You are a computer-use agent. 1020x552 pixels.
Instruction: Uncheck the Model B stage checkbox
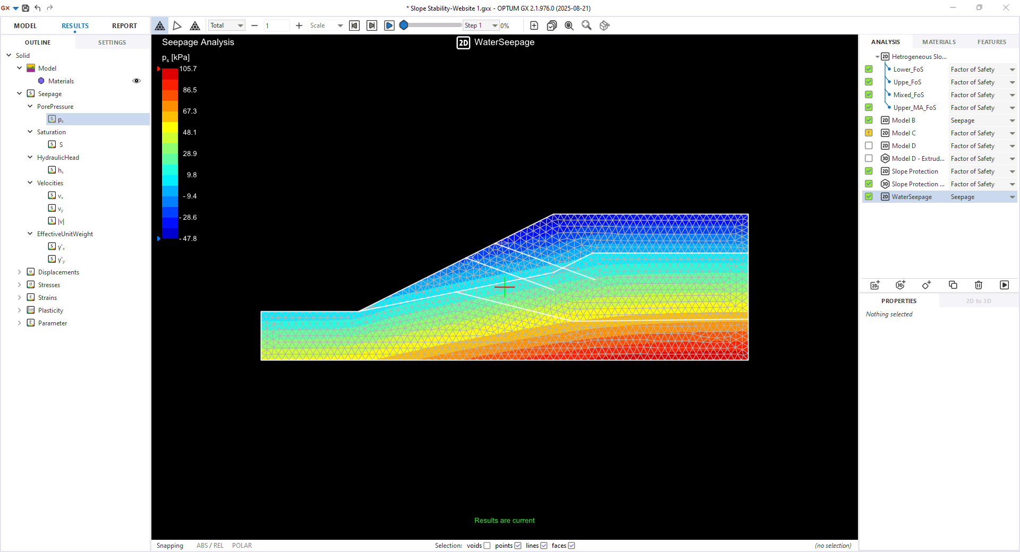tap(869, 120)
